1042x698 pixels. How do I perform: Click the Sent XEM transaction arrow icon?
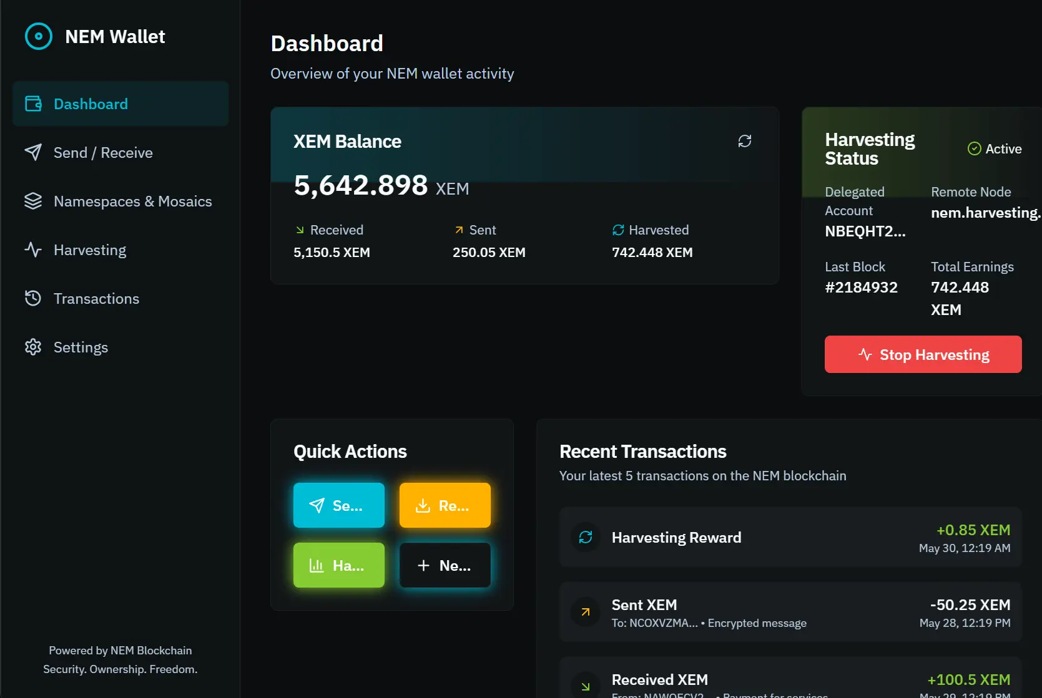[586, 612]
